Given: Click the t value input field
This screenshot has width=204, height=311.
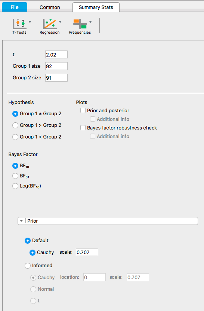Looking at the screenshot, I should (x=56, y=55).
